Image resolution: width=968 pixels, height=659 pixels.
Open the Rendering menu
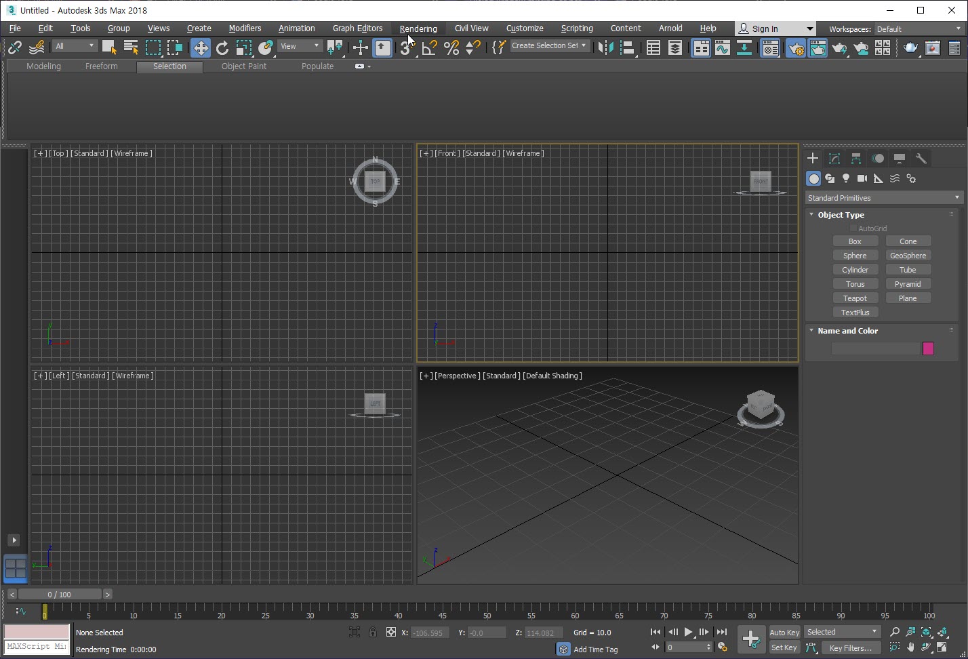pos(418,28)
